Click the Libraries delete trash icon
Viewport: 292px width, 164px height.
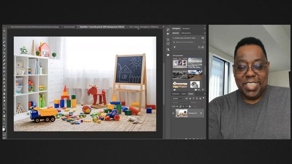pyautogui.click(x=203, y=90)
